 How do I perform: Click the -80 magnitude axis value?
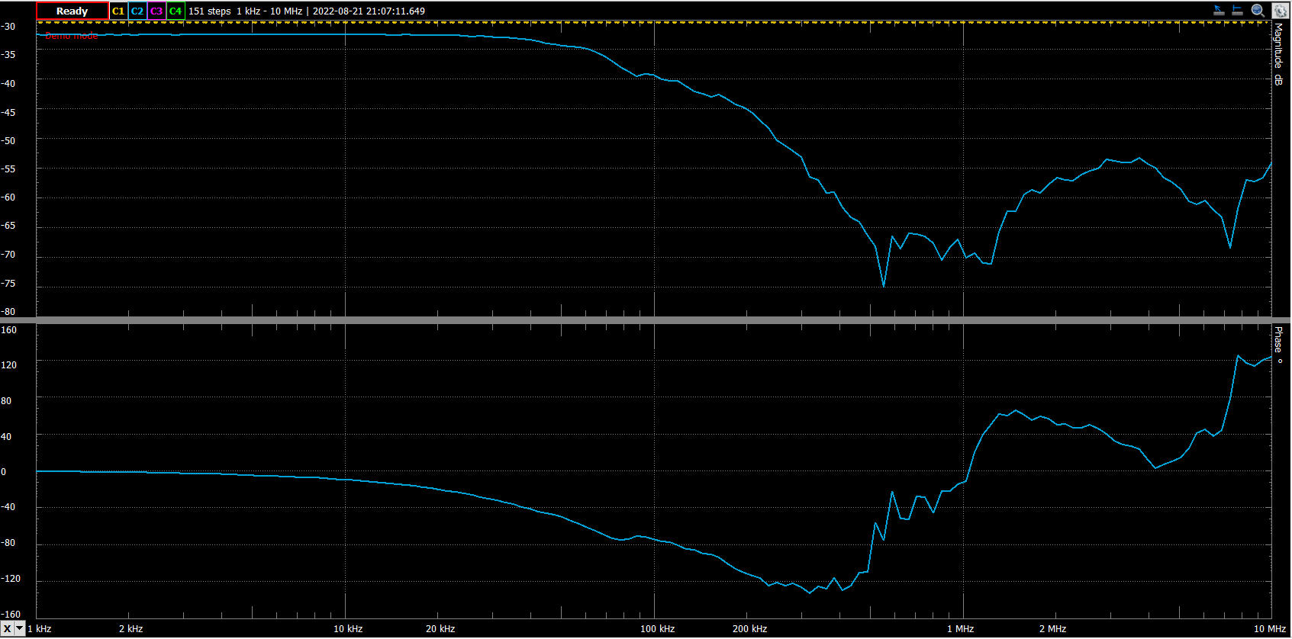(x=8, y=312)
